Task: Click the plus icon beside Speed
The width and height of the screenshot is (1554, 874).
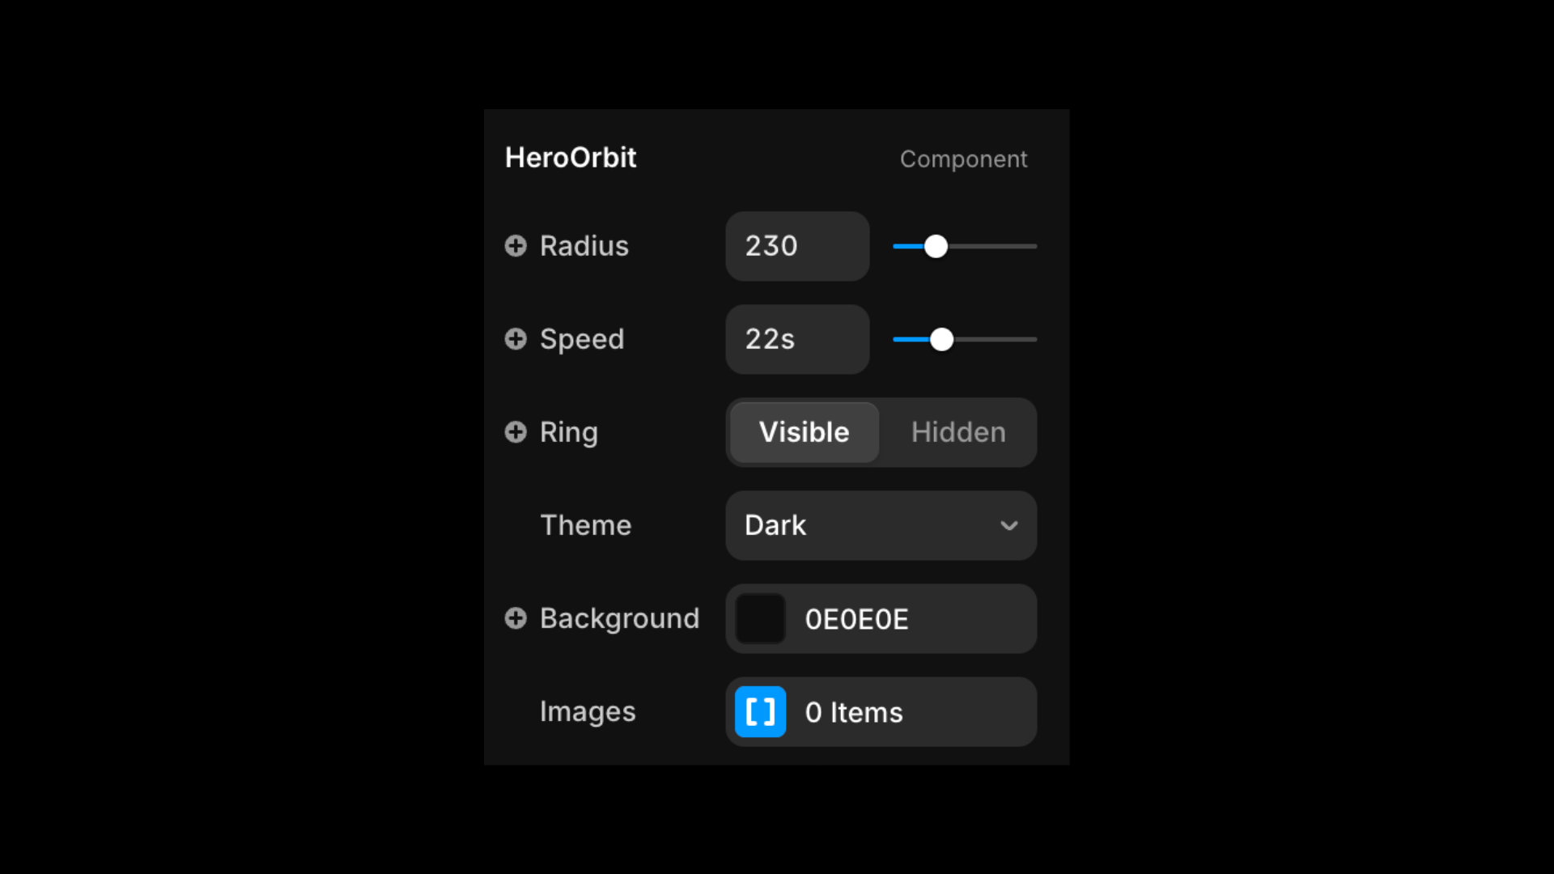Action: (x=516, y=339)
